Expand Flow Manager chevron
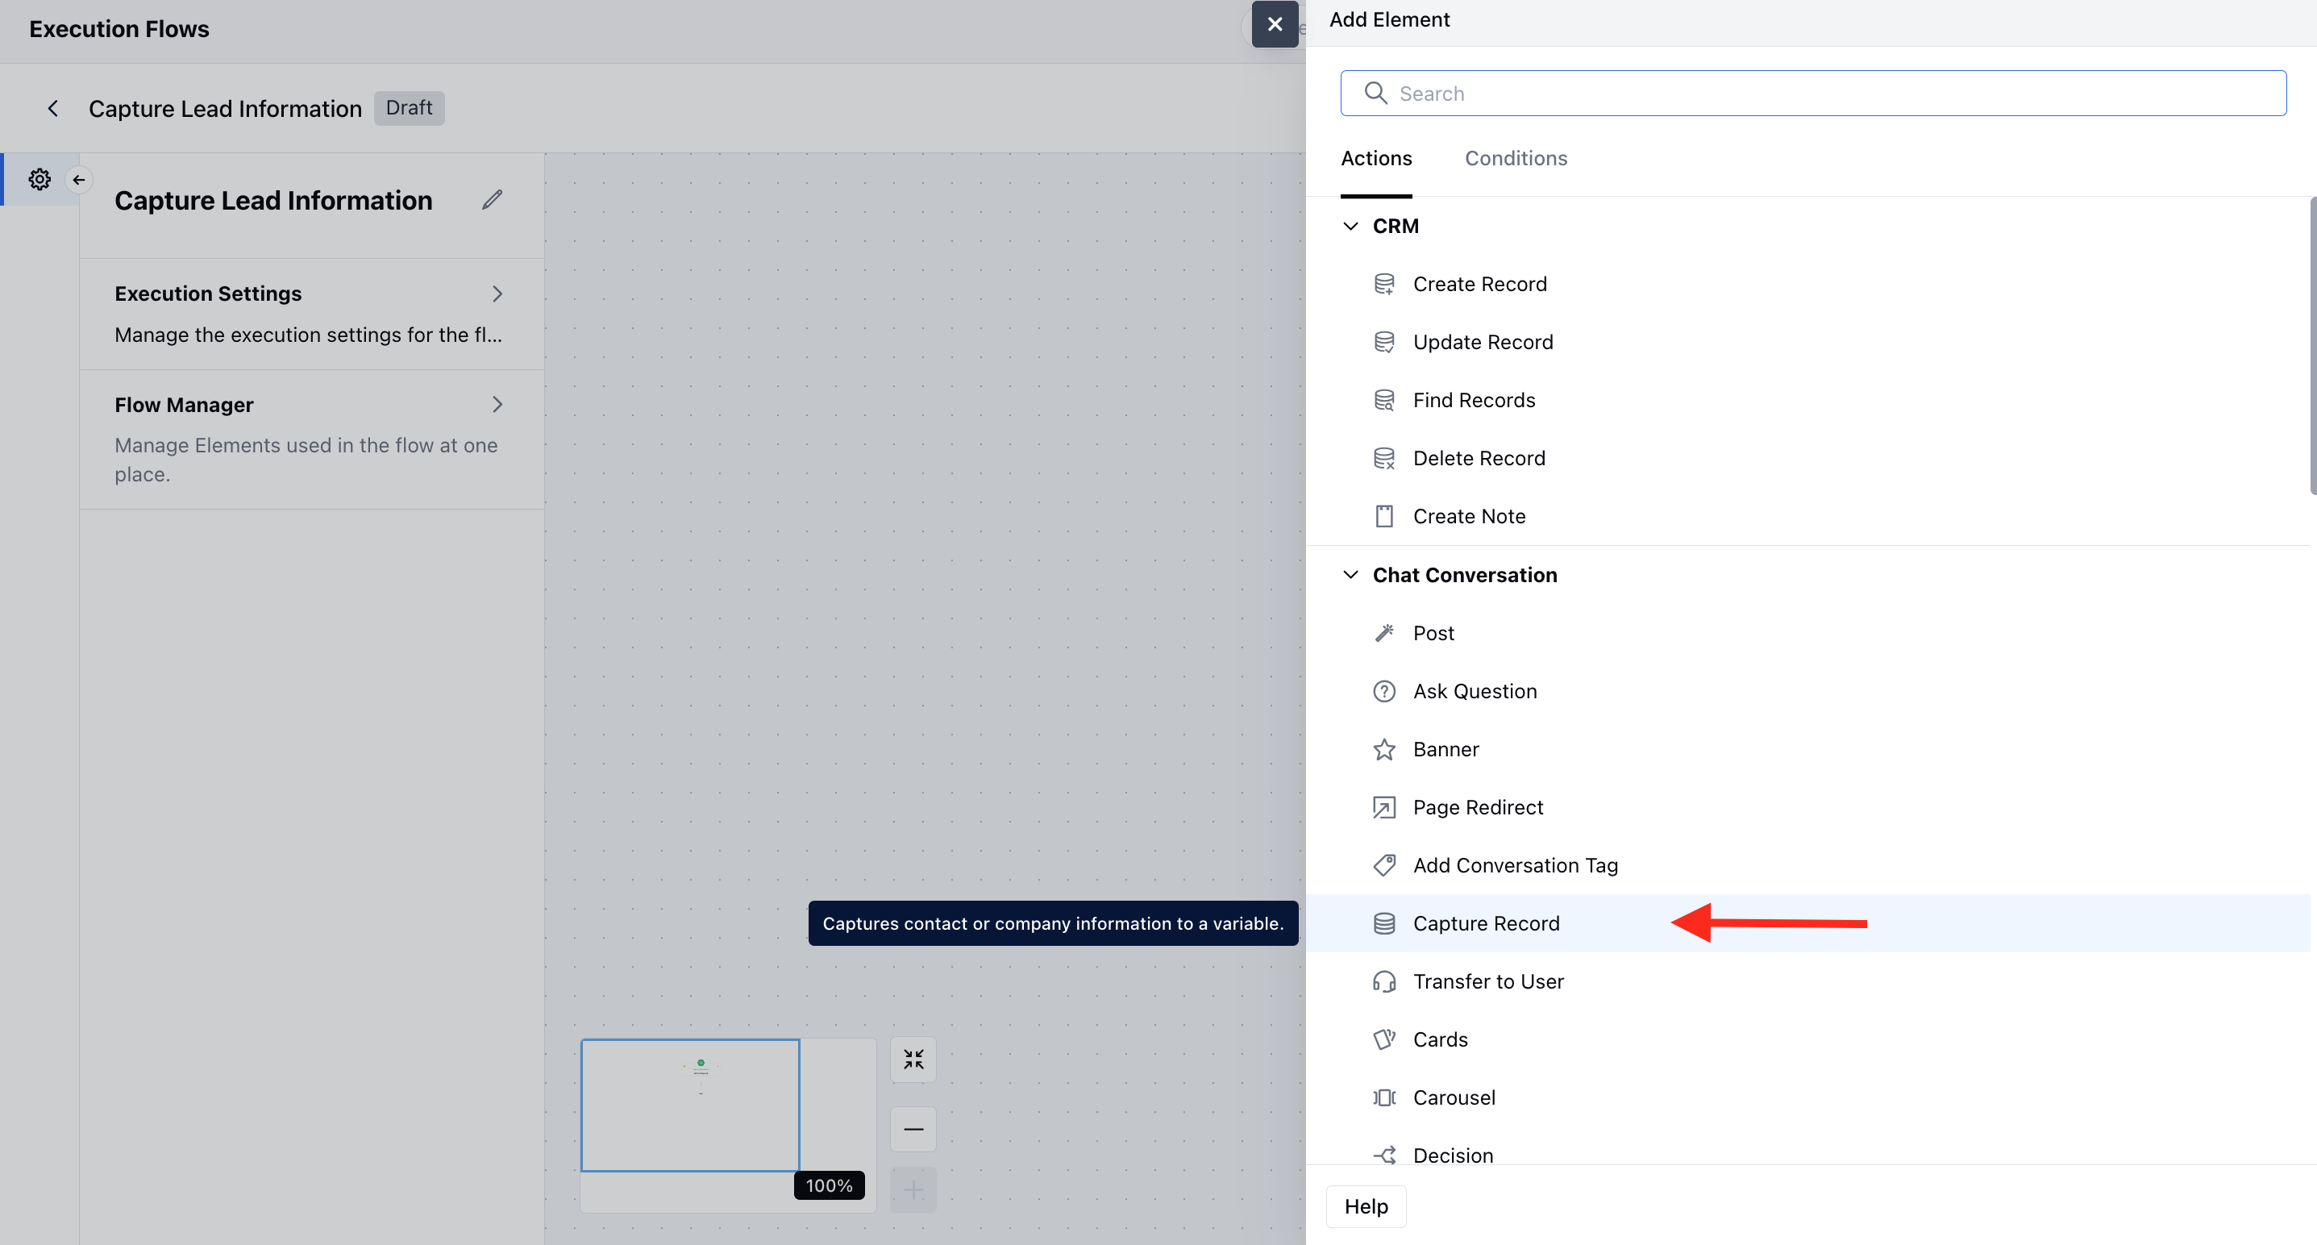Screen dimensions: 2317x1245 (x=497, y=405)
